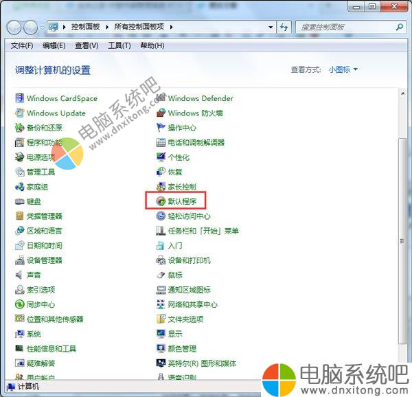
Task: Click the address bar refresh button
Action: pos(284,27)
